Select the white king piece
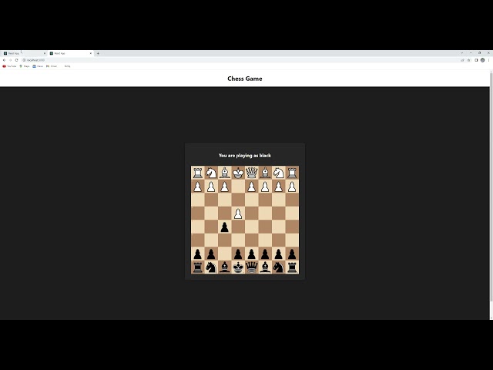The width and height of the screenshot is (493, 370). [238, 173]
